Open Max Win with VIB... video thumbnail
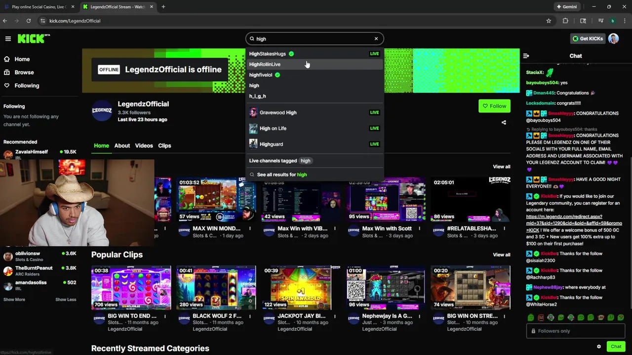The image size is (632, 355). pos(301,199)
